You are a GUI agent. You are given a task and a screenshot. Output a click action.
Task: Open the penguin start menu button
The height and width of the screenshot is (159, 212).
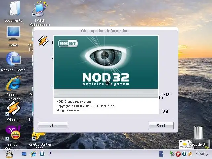[x=9, y=154]
